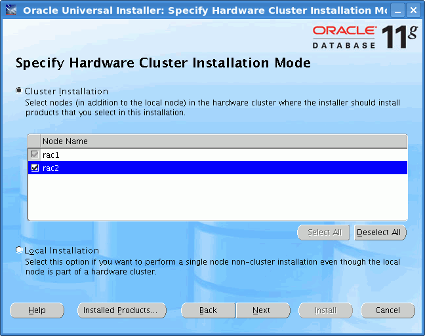Click the Deselect All button
The height and width of the screenshot is (336, 425).
coord(380,233)
